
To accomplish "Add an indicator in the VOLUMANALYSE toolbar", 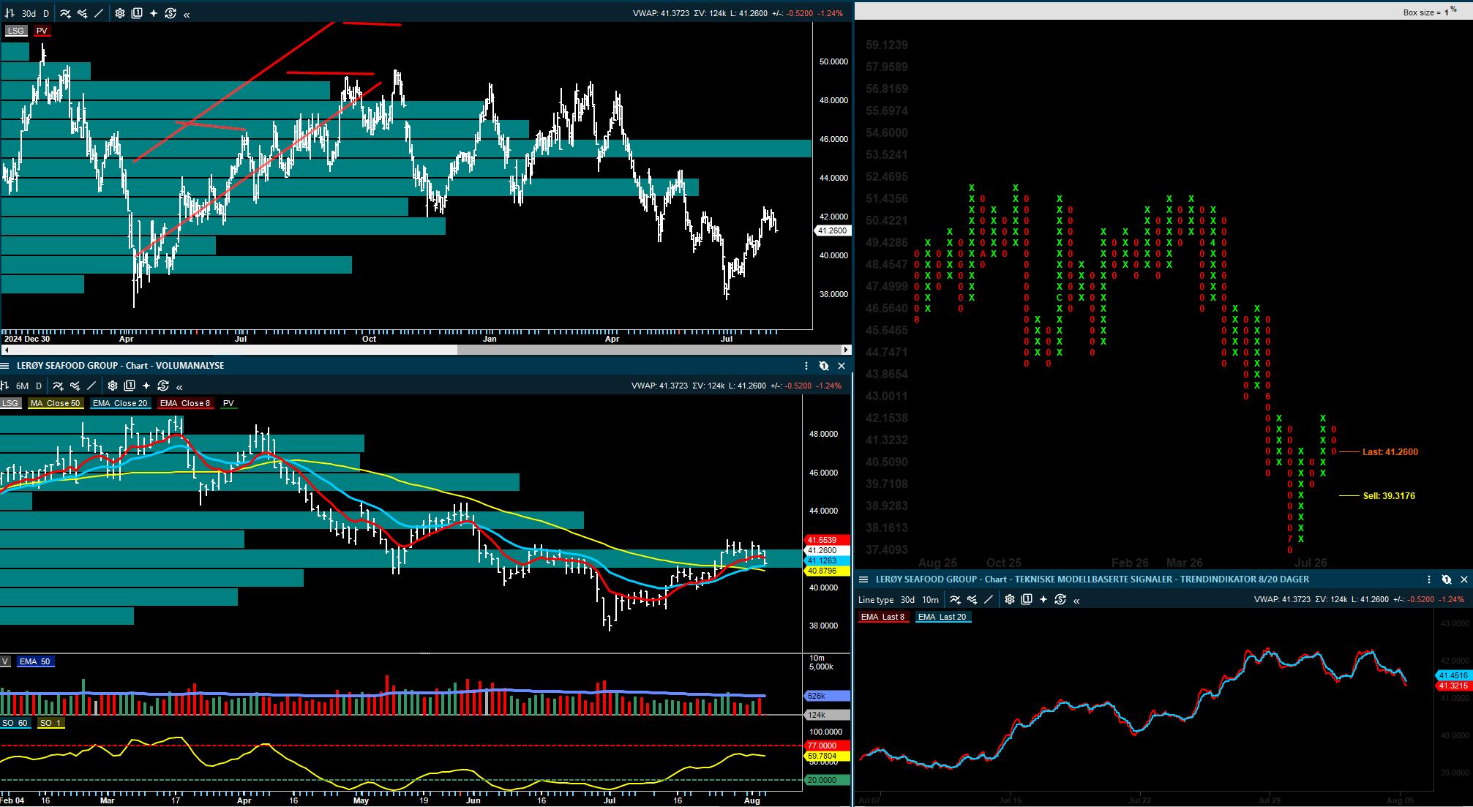I will coord(58,386).
